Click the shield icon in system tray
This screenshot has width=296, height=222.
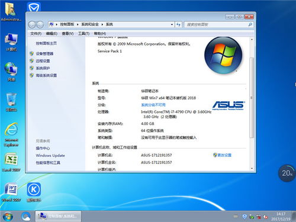coord(244,217)
